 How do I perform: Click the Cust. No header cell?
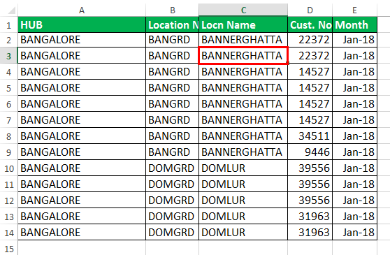(310, 24)
